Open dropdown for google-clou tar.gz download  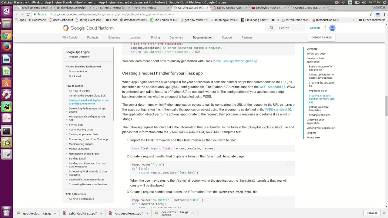coord(55,213)
